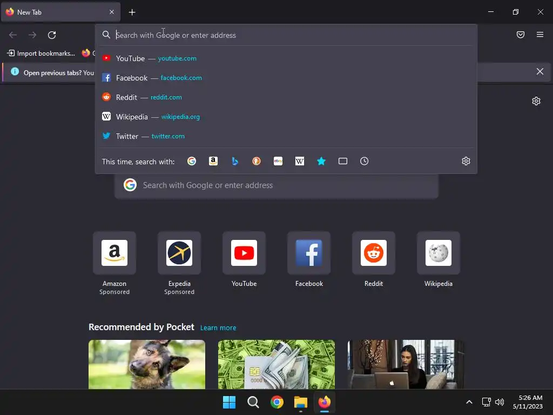This screenshot has height=415, width=553.
Task: Go forward one page
Action: 32,35
